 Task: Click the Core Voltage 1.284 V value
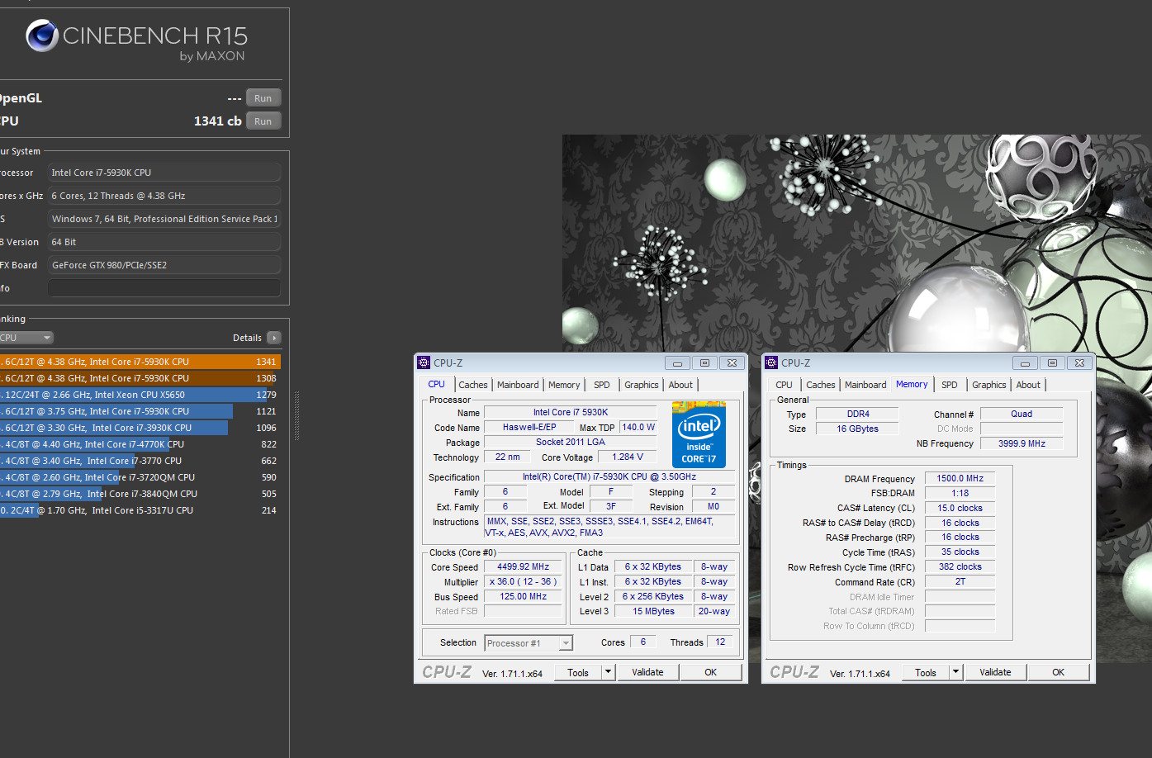point(628,457)
